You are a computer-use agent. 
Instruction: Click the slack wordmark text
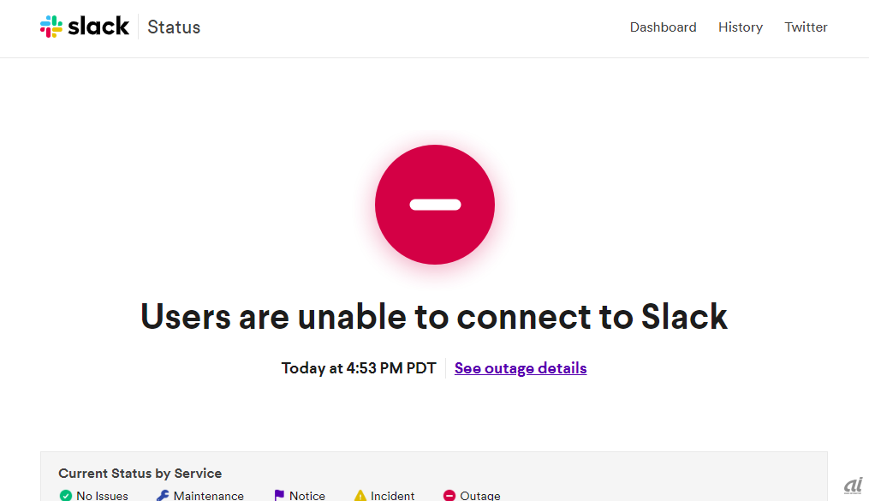point(98,27)
